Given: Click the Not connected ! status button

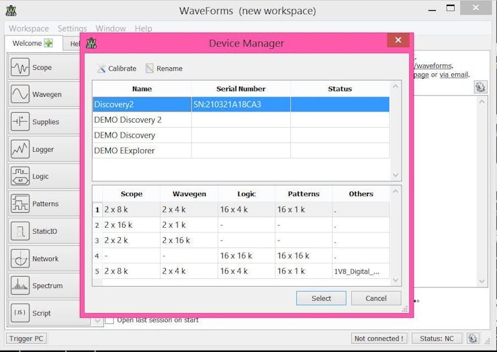Looking at the screenshot, I should 379,339.
